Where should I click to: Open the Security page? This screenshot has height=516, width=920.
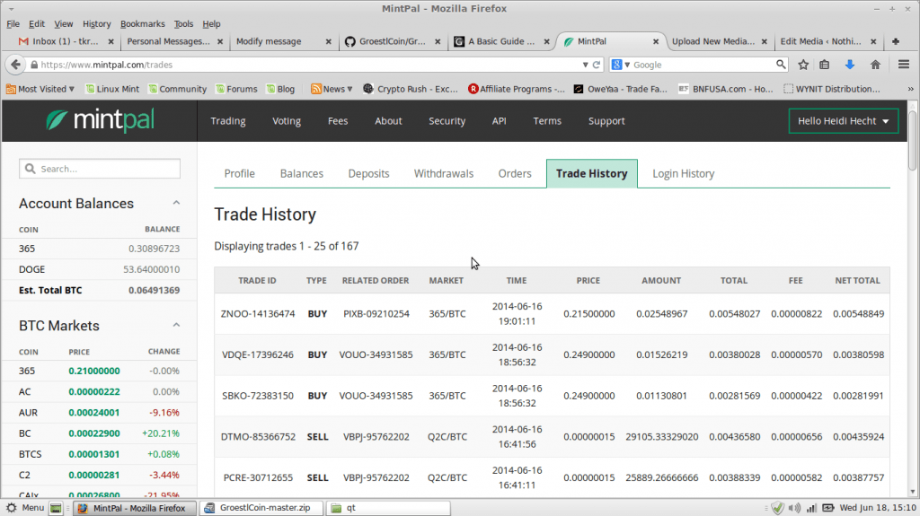point(447,121)
